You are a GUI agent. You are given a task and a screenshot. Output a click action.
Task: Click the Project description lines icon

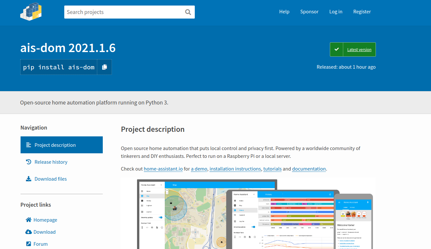(29, 145)
